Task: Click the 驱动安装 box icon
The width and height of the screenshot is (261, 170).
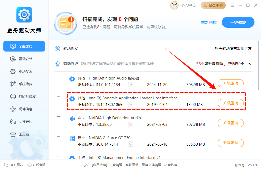Action: [13, 59]
